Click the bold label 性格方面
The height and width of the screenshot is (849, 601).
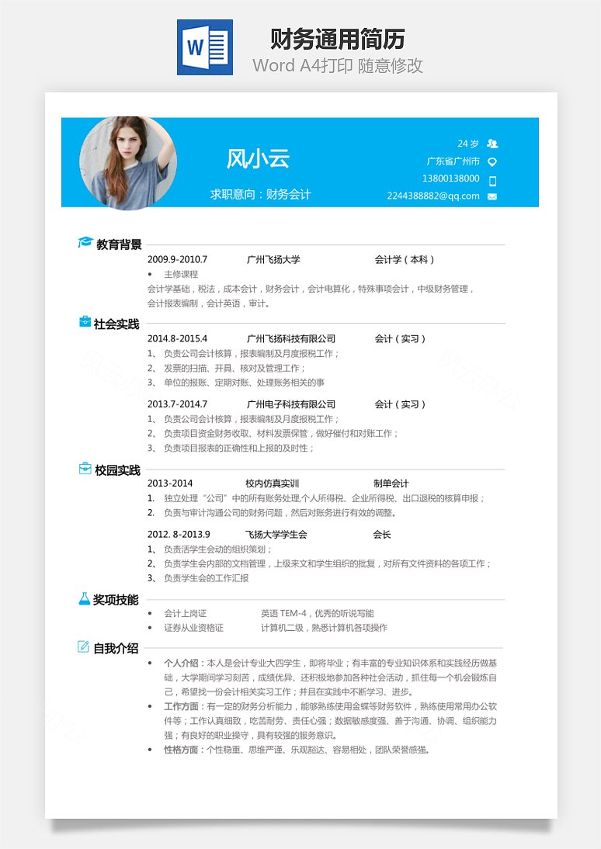181,750
